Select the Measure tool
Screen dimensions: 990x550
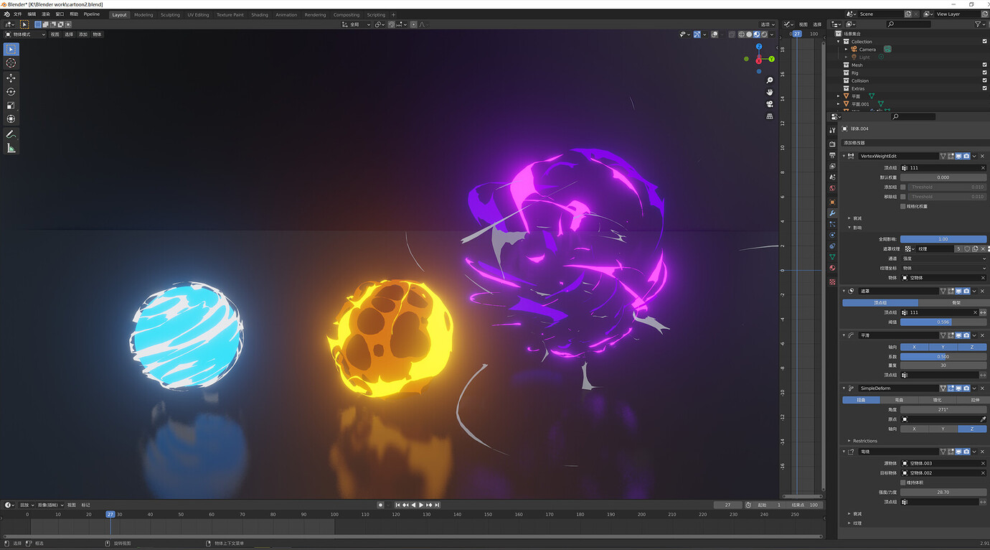(11, 148)
